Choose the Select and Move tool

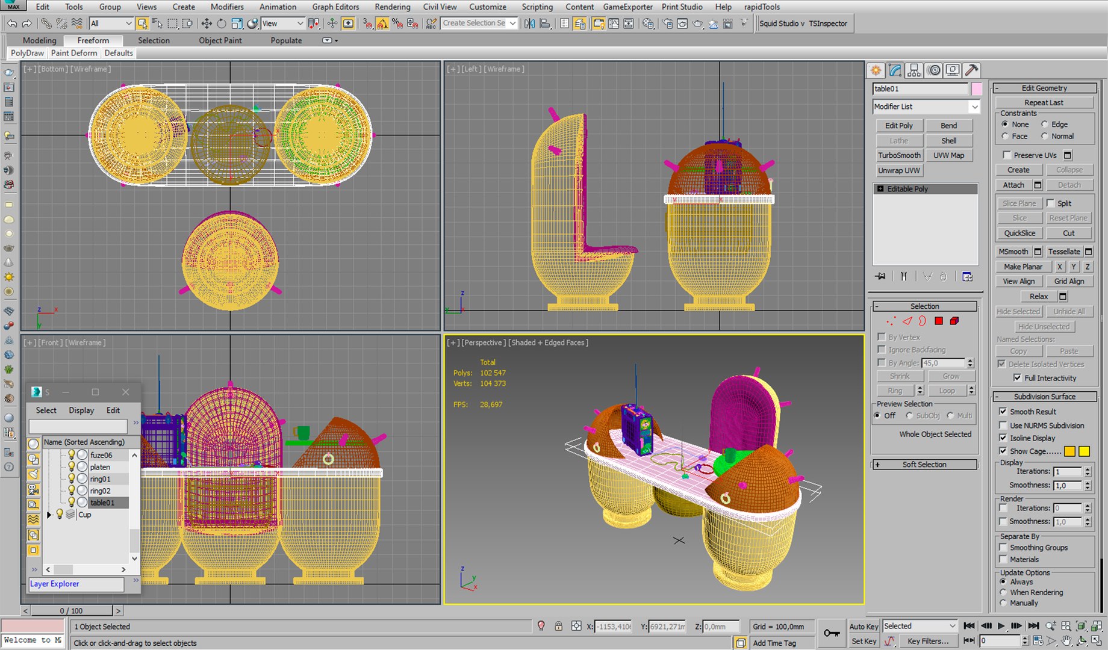[206, 23]
